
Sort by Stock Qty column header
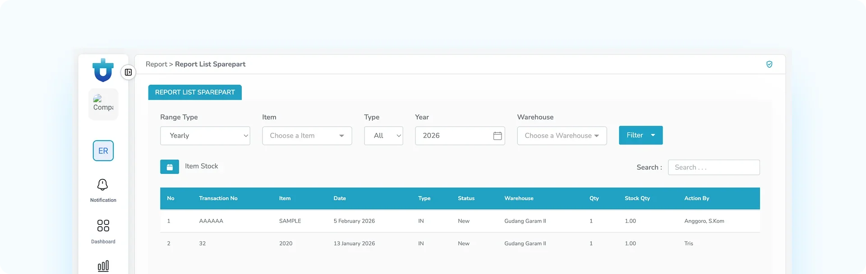pyautogui.click(x=637, y=198)
